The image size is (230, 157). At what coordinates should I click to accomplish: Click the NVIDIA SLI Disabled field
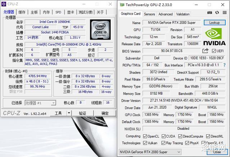(183, 129)
